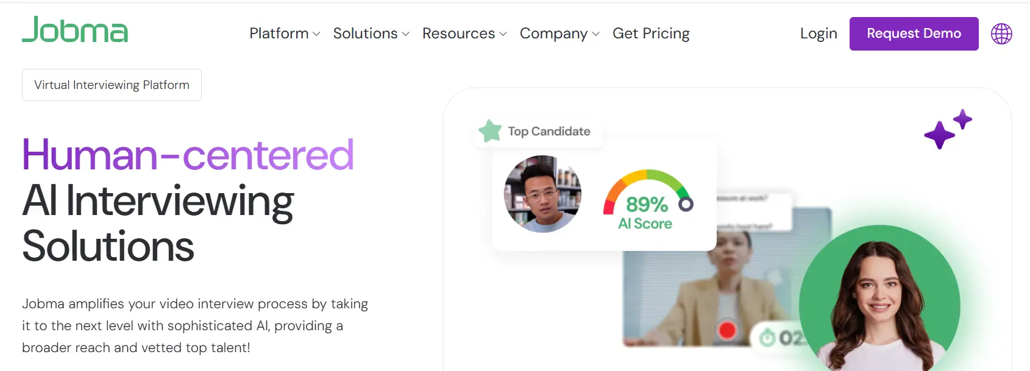Click the candidate's round profile photo
This screenshot has width=1030, height=371.
click(x=542, y=194)
